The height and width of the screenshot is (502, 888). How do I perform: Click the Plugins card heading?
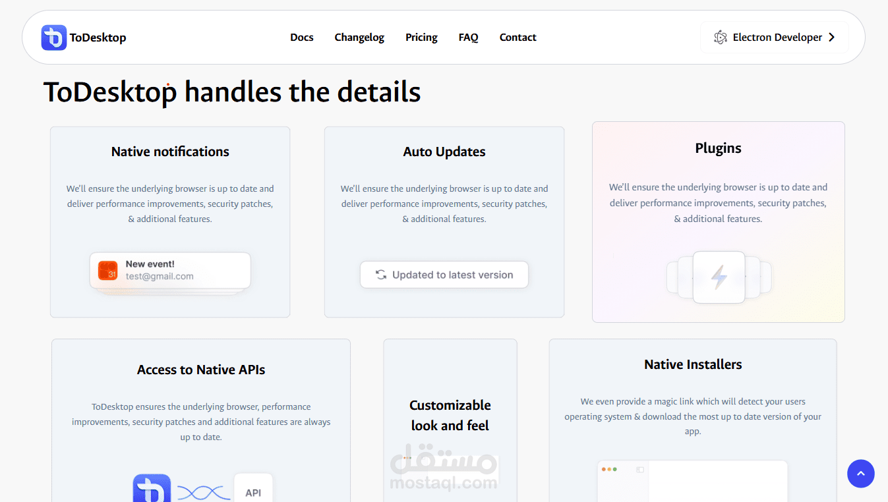(719, 148)
